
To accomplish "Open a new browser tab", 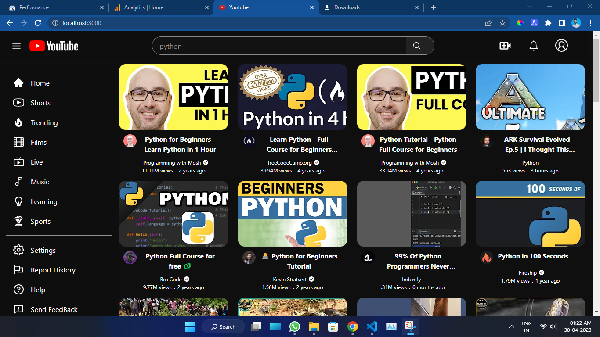I will pos(434,7).
